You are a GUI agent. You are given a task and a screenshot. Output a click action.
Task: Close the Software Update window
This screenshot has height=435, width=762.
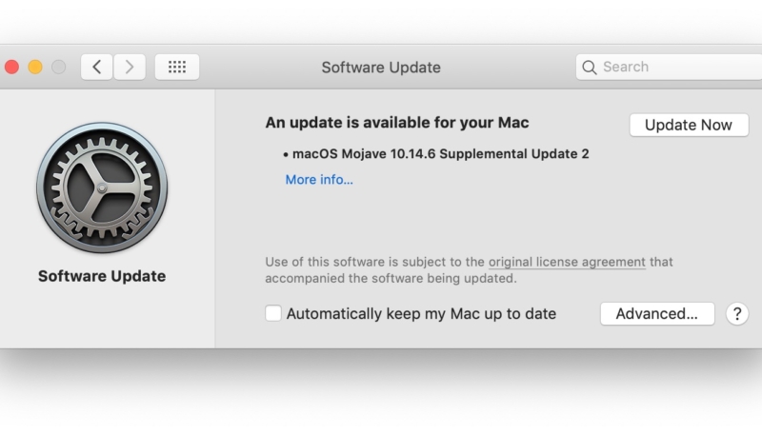click(12, 67)
